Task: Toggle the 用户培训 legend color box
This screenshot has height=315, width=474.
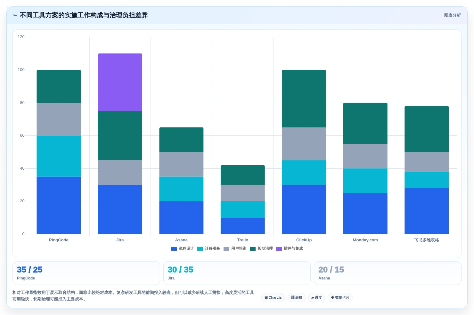Action: click(x=226, y=249)
